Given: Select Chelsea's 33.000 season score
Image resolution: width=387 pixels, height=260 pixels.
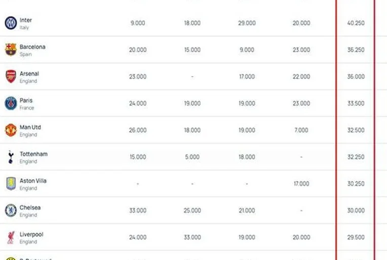Looking at the screenshot, I should pyautogui.click(x=138, y=211).
